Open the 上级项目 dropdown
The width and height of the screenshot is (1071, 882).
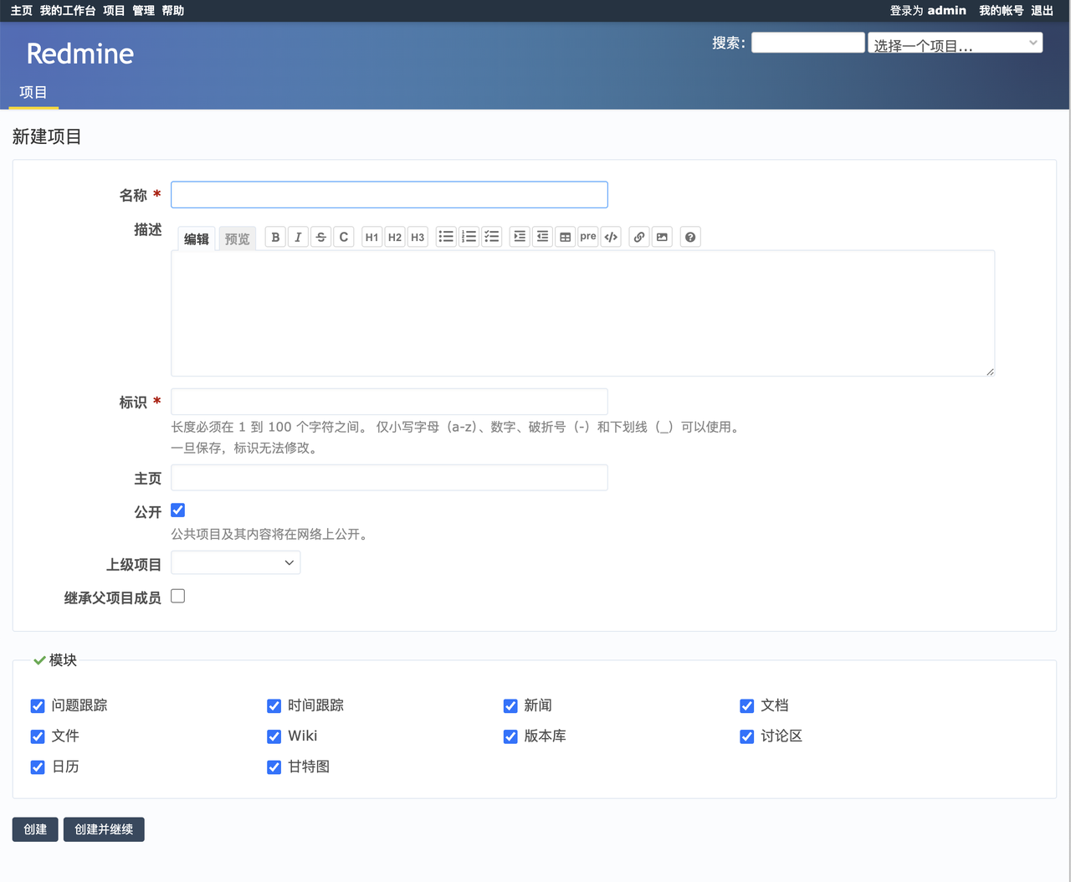point(235,562)
